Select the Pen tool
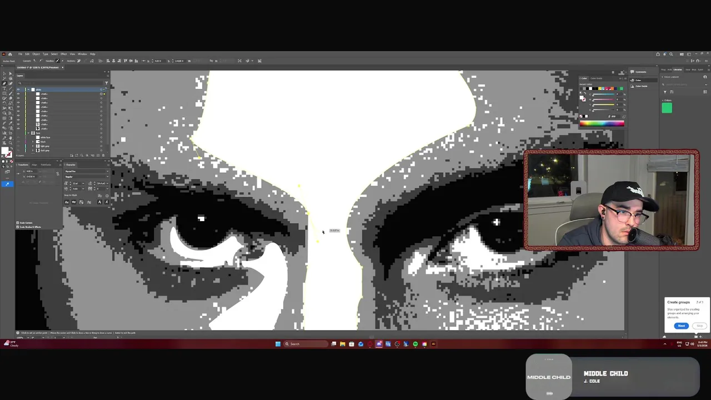 (x=4, y=83)
